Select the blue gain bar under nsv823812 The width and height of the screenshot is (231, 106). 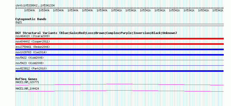[119, 71]
